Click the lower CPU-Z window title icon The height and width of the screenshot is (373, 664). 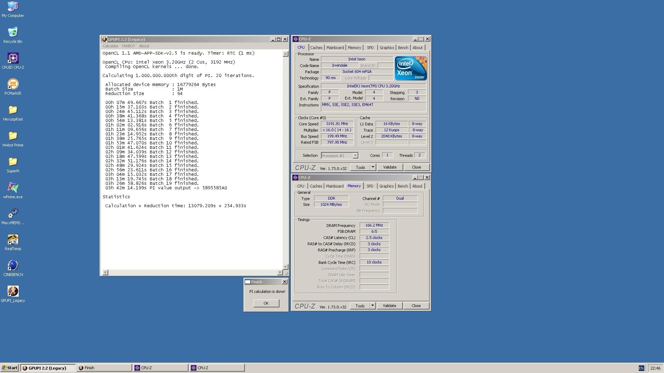click(296, 178)
